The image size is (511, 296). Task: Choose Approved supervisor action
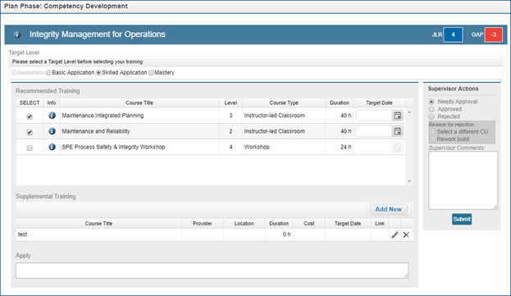[x=431, y=109]
